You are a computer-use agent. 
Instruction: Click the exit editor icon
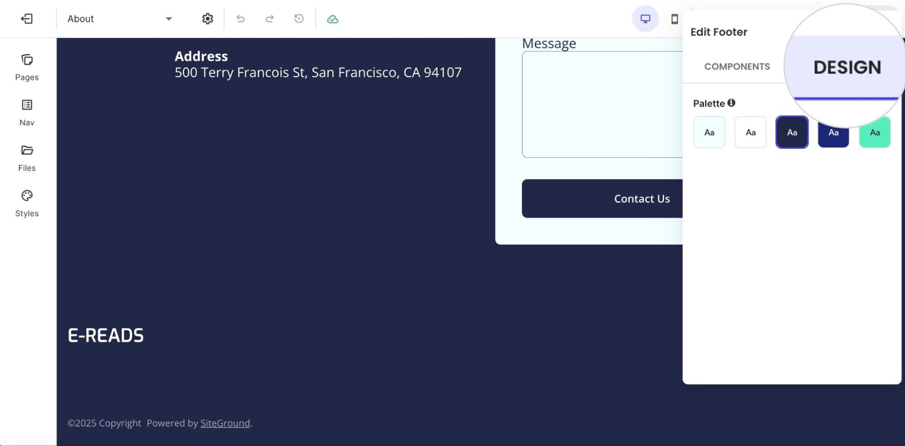(x=27, y=19)
